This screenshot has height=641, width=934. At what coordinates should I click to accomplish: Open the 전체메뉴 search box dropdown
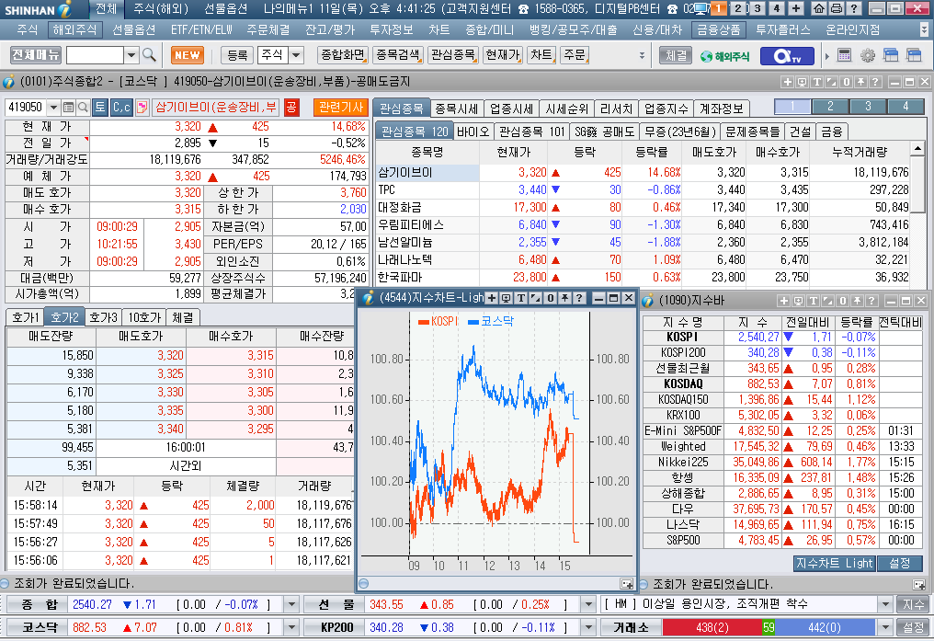tap(131, 55)
